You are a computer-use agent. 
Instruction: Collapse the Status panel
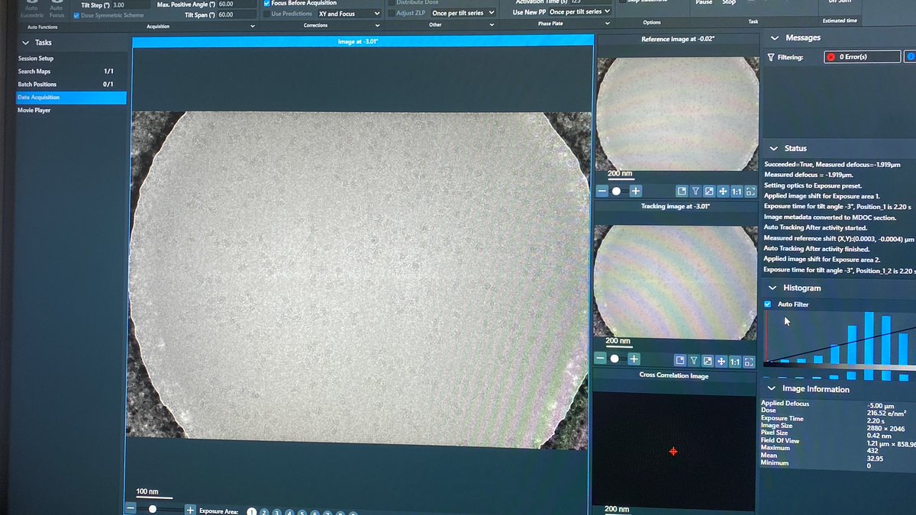773,148
